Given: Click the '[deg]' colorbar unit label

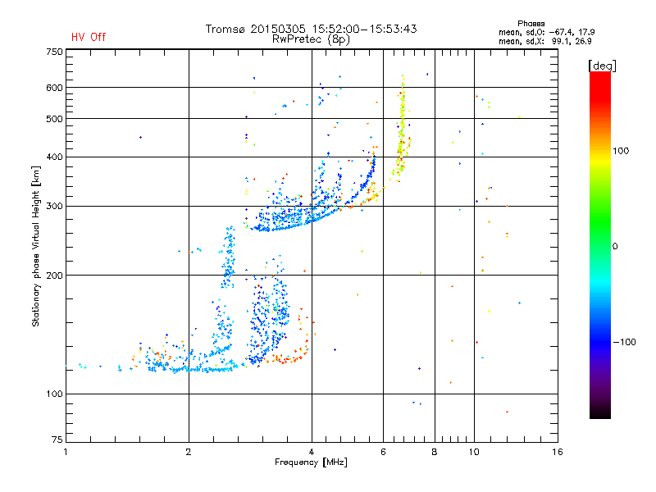Looking at the screenshot, I should click(x=602, y=66).
